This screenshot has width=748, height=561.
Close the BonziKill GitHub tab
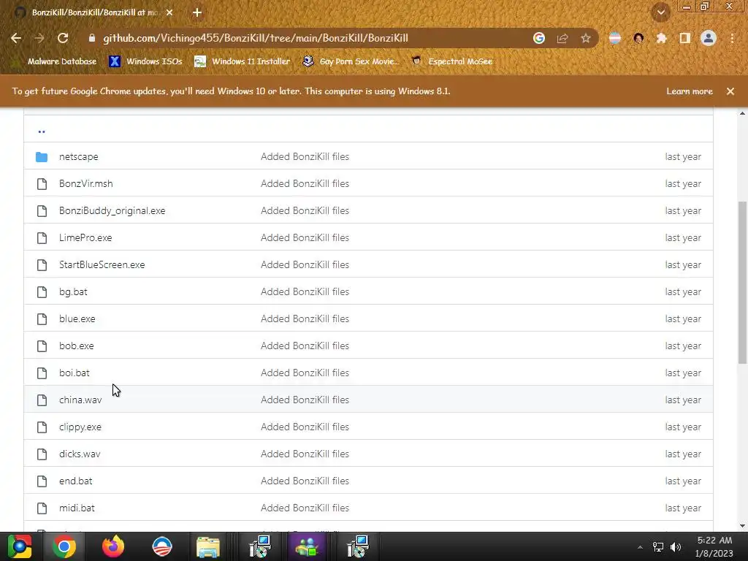169,12
